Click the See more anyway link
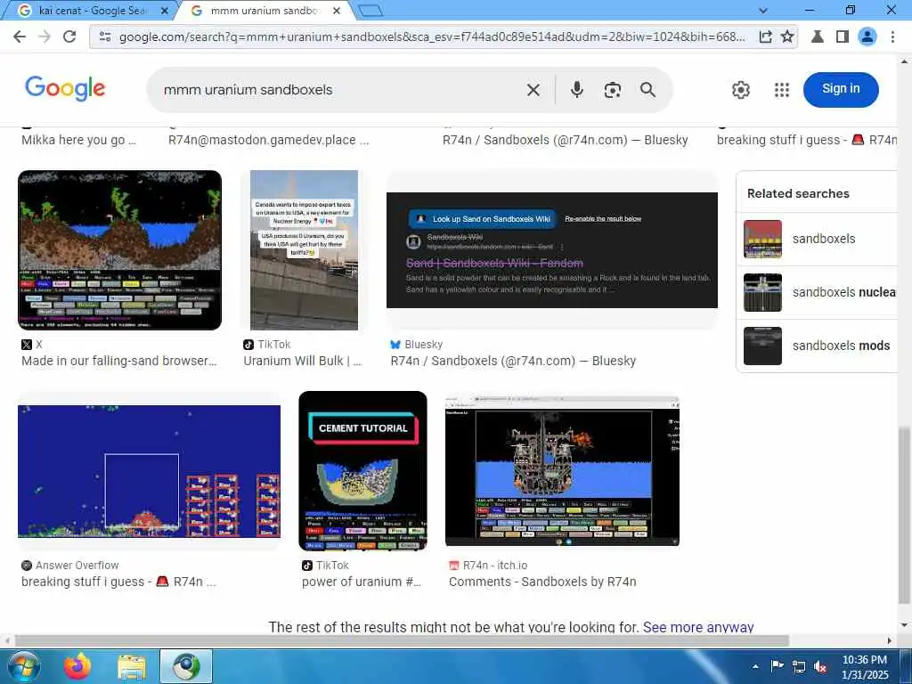This screenshot has width=912, height=684. tap(698, 627)
